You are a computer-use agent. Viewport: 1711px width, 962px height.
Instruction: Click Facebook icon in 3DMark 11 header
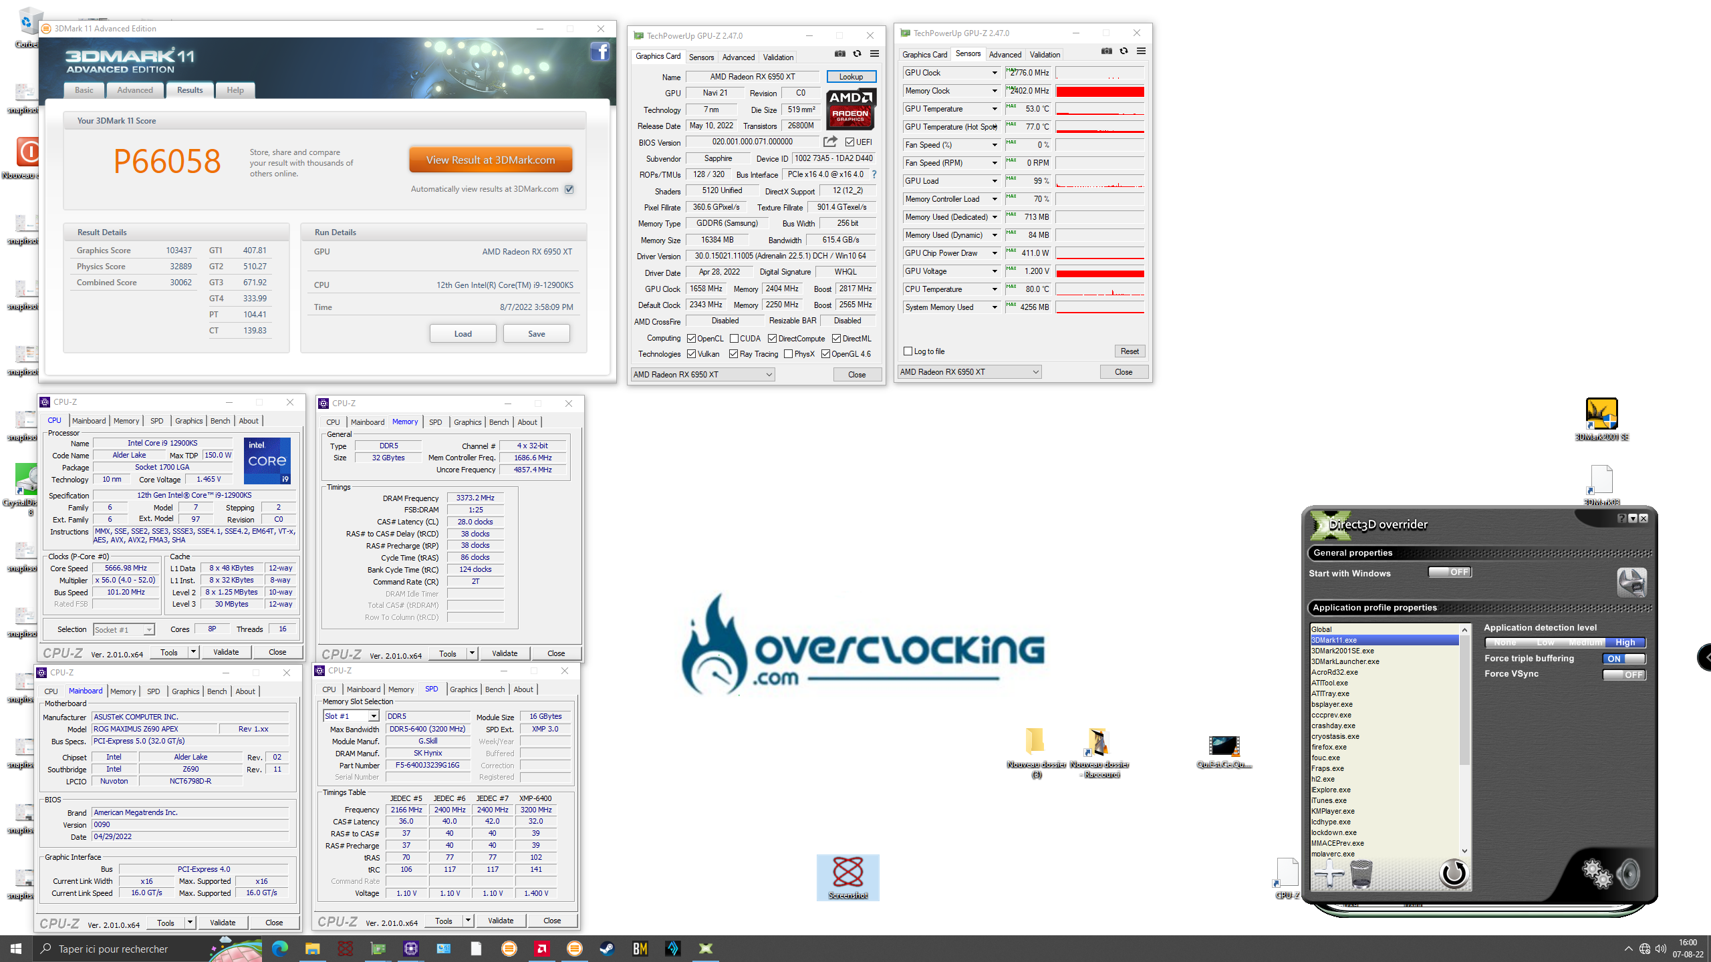[x=600, y=52]
